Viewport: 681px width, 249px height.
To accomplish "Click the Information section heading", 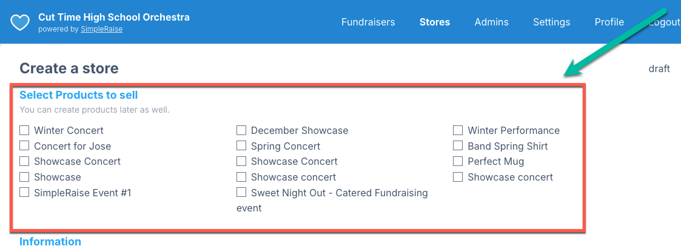I will 50,242.
